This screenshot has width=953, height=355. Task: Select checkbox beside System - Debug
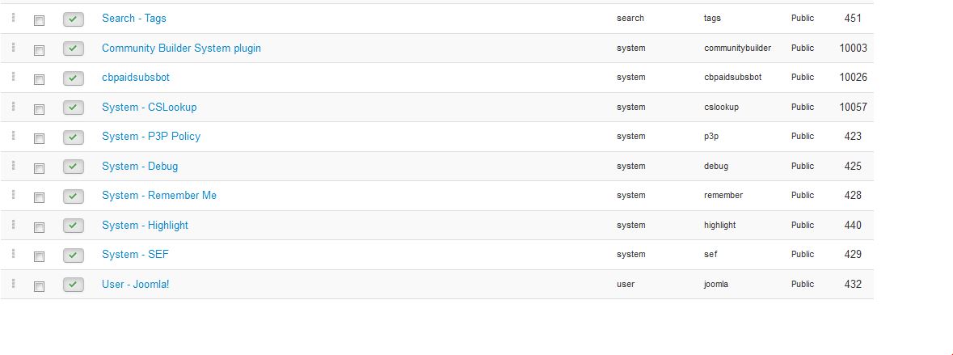coord(39,168)
